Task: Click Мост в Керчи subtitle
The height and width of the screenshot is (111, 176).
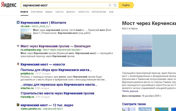Action: tap(130, 29)
